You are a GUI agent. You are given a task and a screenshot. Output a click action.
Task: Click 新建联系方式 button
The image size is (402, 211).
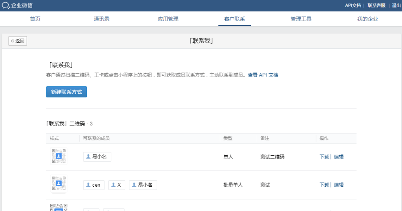point(66,92)
